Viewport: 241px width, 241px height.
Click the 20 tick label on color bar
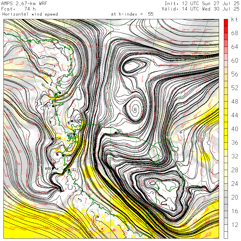pyautogui.click(x=235, y=197)
